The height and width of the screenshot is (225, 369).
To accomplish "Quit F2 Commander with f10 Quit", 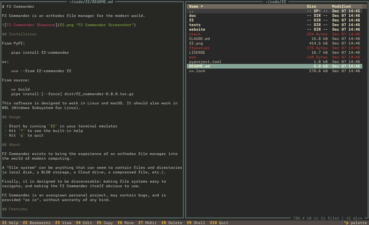I will [x=219, y=223].
